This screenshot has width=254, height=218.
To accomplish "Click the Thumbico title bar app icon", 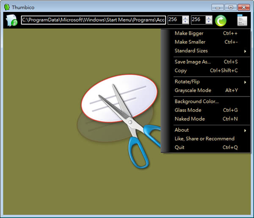I will click(x=6, y=7).
